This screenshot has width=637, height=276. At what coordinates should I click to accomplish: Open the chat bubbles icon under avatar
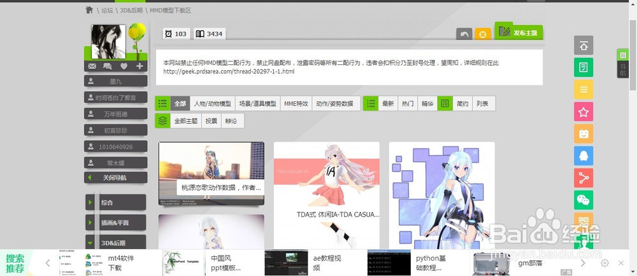click(x=108, y=66)
